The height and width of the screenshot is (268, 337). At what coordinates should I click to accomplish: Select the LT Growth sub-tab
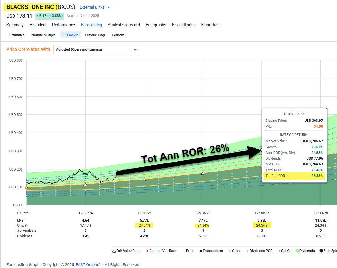click(x=70, y=35)
